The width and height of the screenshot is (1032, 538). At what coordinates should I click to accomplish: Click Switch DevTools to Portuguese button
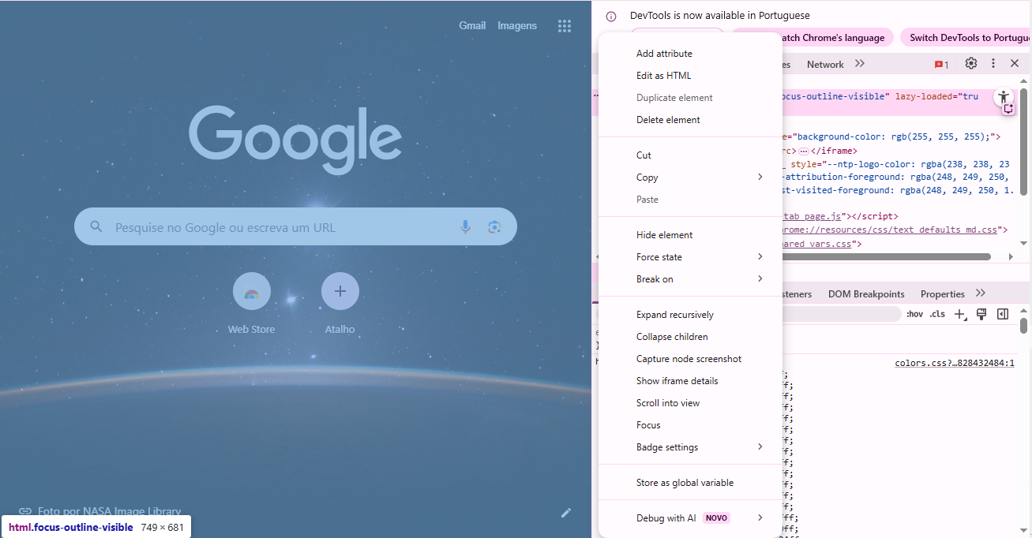pyautogui.click(x=966, y=37)
